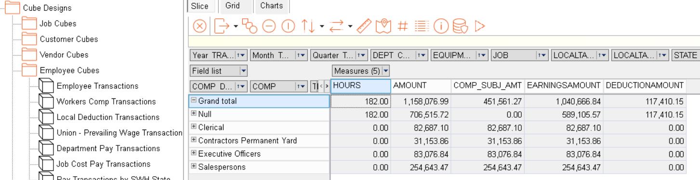Expand the Salespersons row

click(x=194, y=167)
